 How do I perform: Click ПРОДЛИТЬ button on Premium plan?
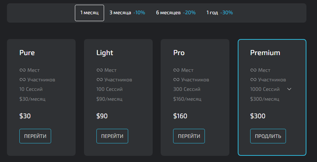[268, 136]
